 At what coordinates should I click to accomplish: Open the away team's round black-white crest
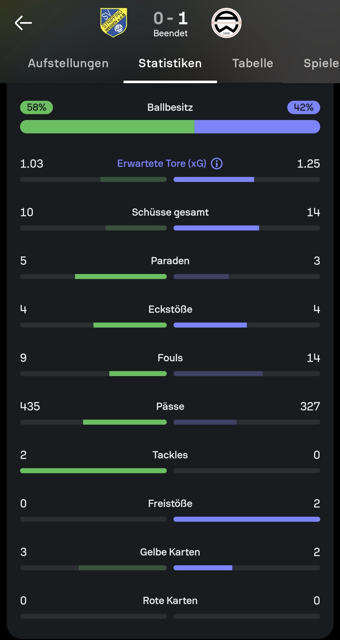tap(226, 23)
